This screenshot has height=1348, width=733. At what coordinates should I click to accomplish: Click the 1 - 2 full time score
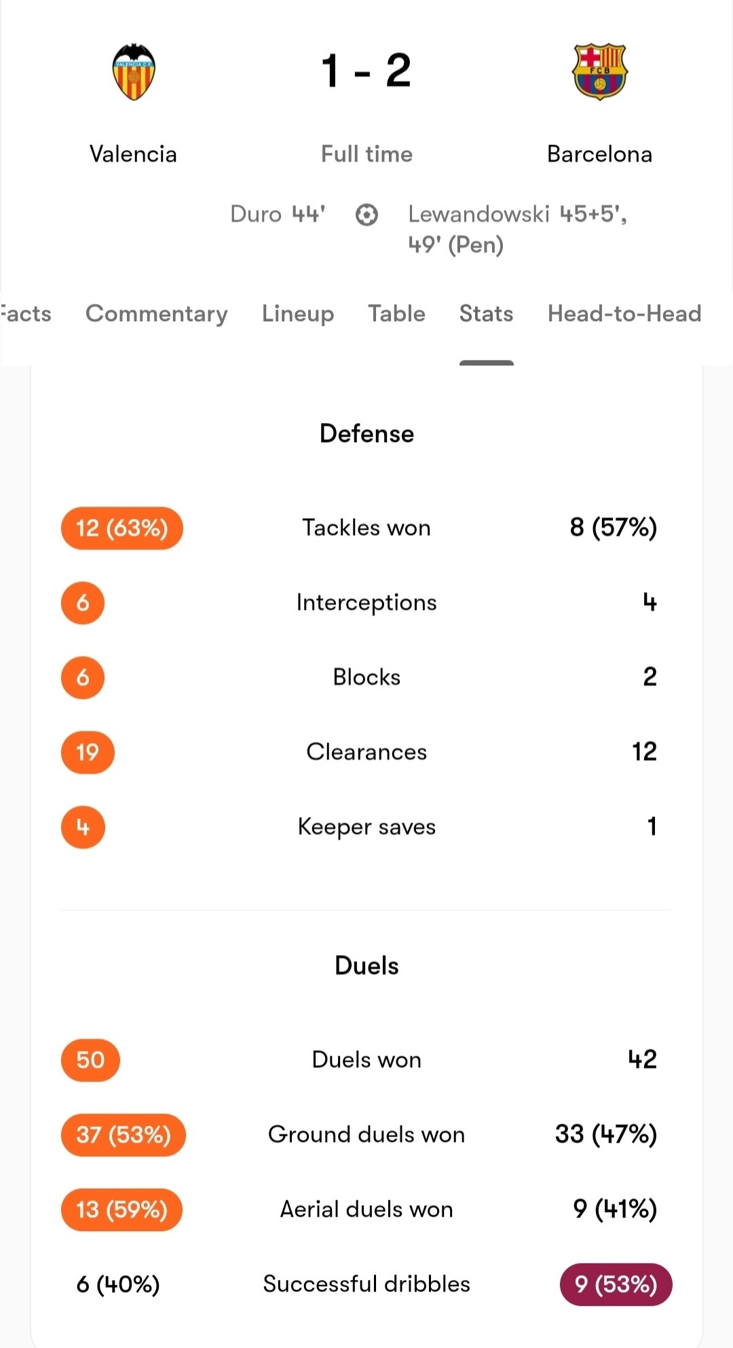(366, 71)
